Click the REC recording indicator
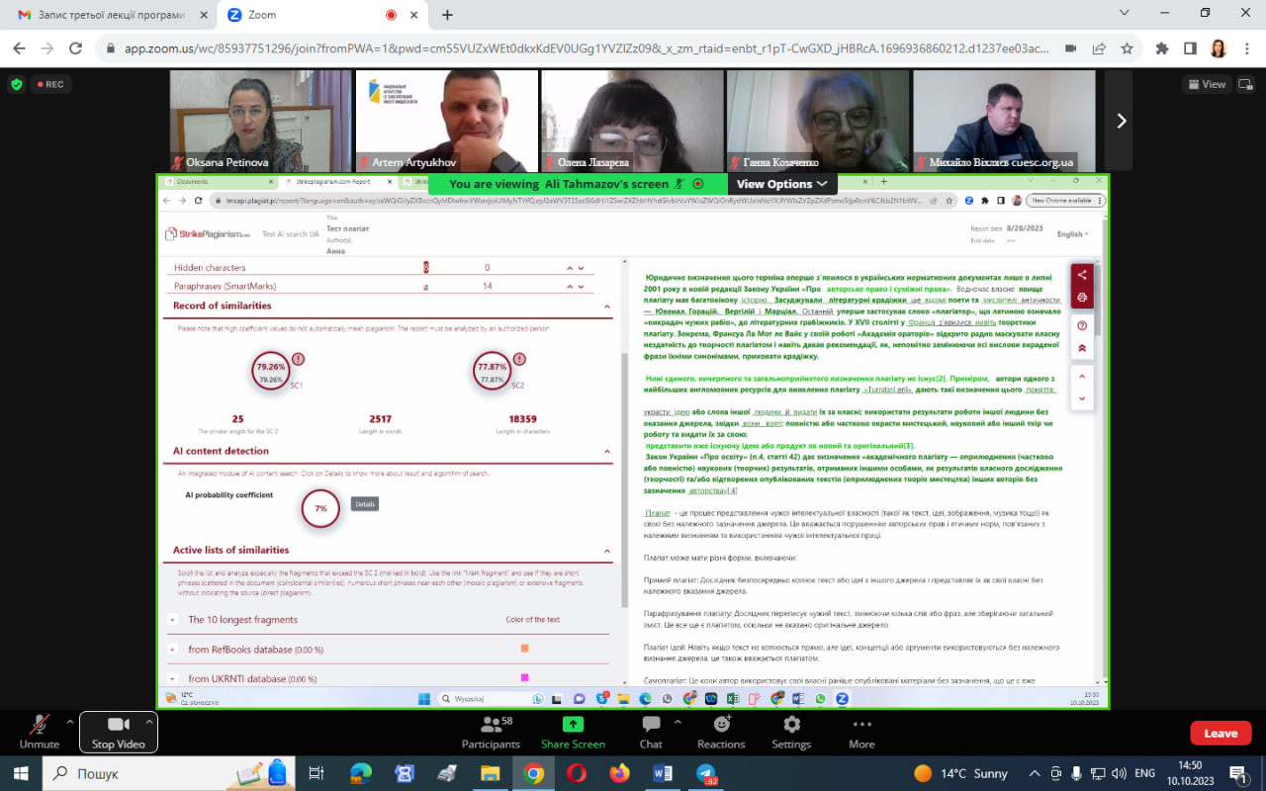The image size is (1266, 791). coord(50,84)
